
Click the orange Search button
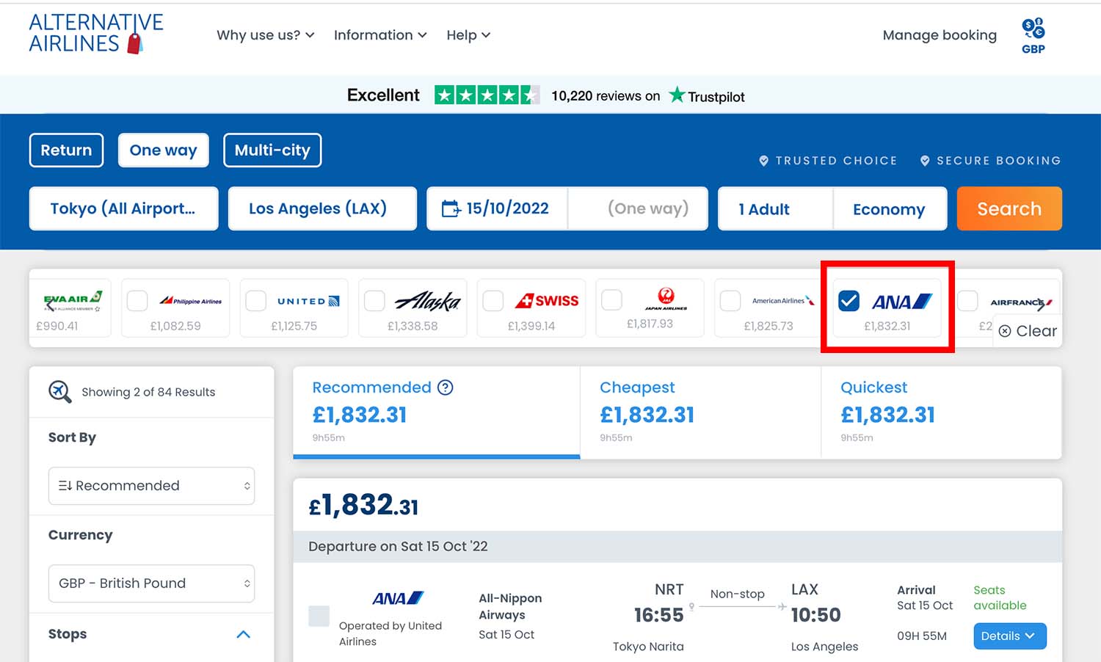pyautogui.click(x=1009, y=209)
